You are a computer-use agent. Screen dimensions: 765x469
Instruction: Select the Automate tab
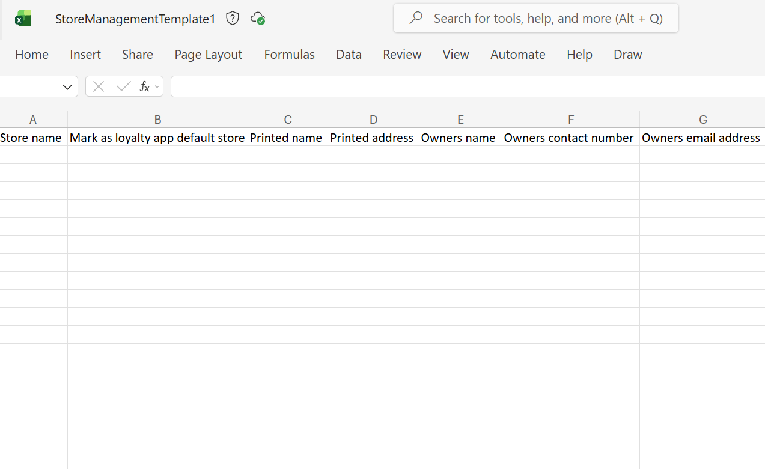517,55
